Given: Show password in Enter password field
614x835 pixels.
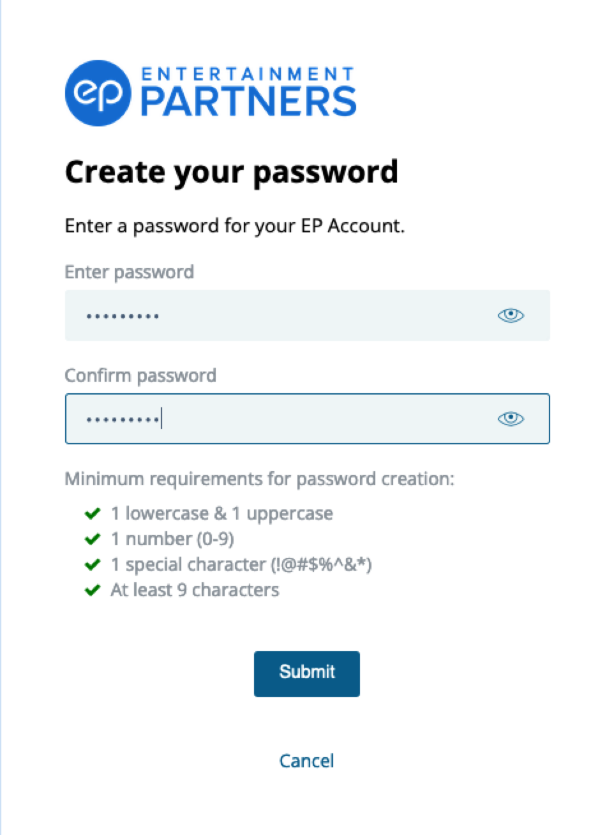Looking at the screenshot, I should pos(511,315).
